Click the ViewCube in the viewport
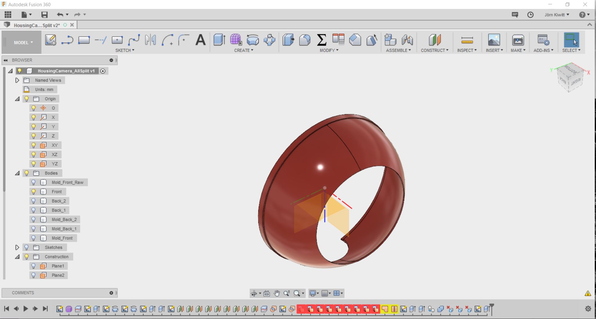This screenshot has height=319, width=596. pyautogui.click(x=570, y=77)
